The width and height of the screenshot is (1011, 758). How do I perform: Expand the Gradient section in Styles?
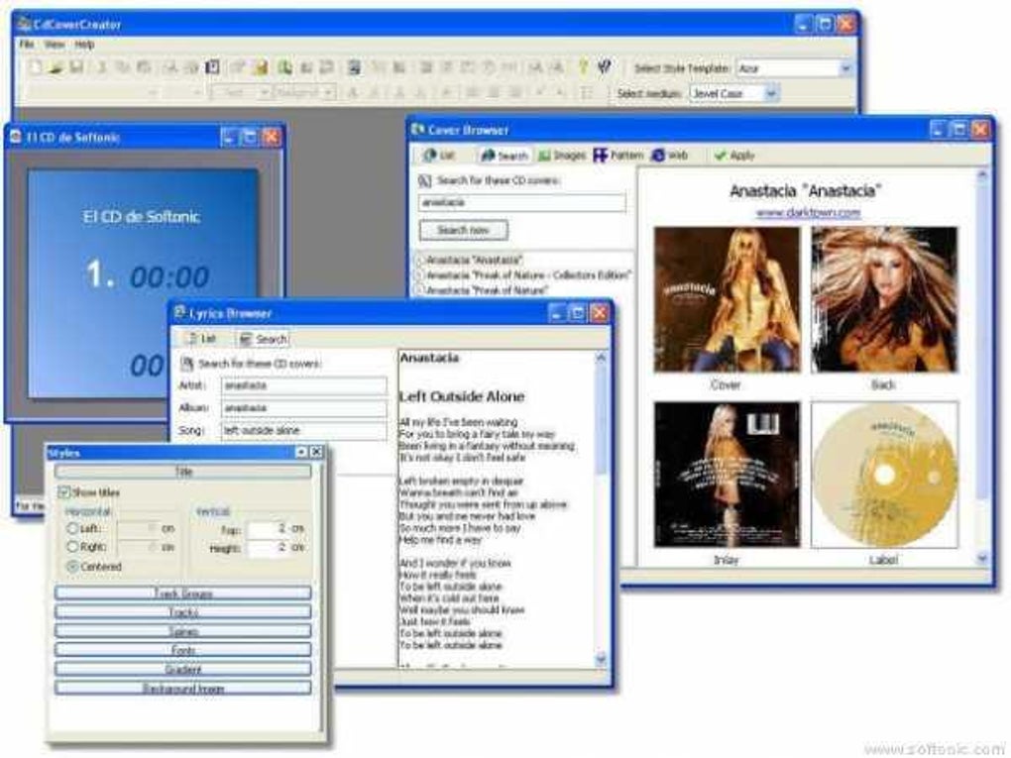click(x=183, y=669)
